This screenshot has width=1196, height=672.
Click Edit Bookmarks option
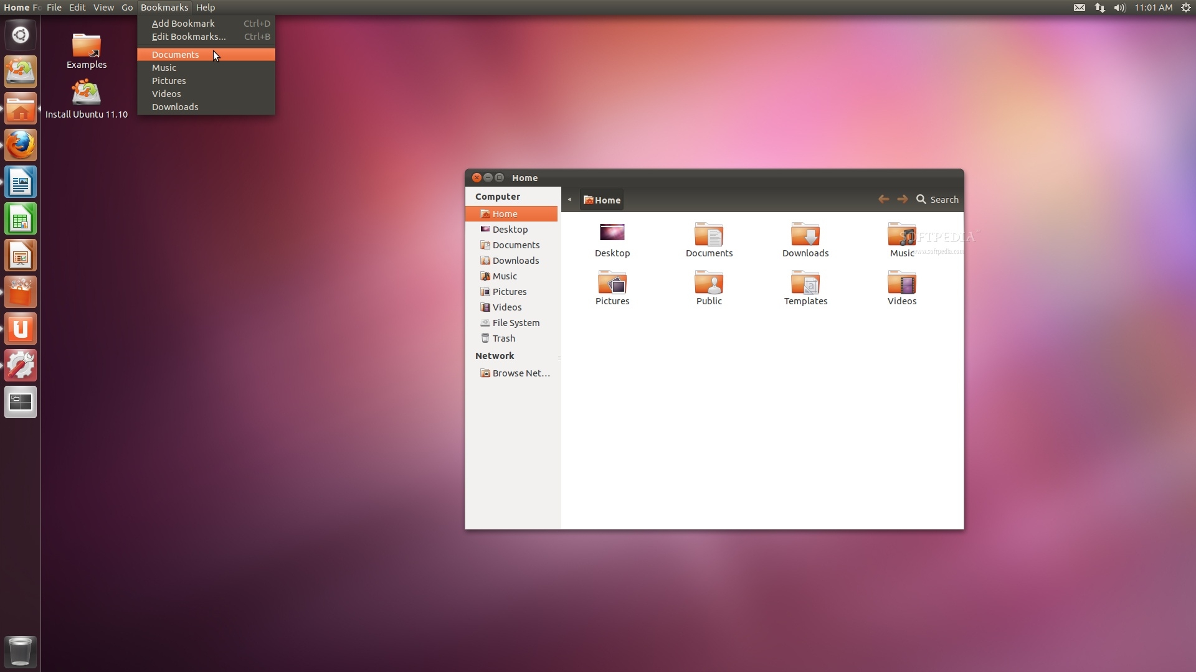tap(189, 36)
